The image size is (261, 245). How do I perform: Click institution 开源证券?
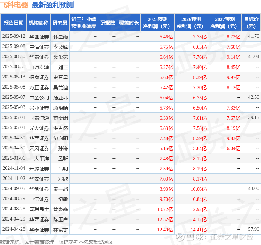pyautogui.click(x=39, y=169)
